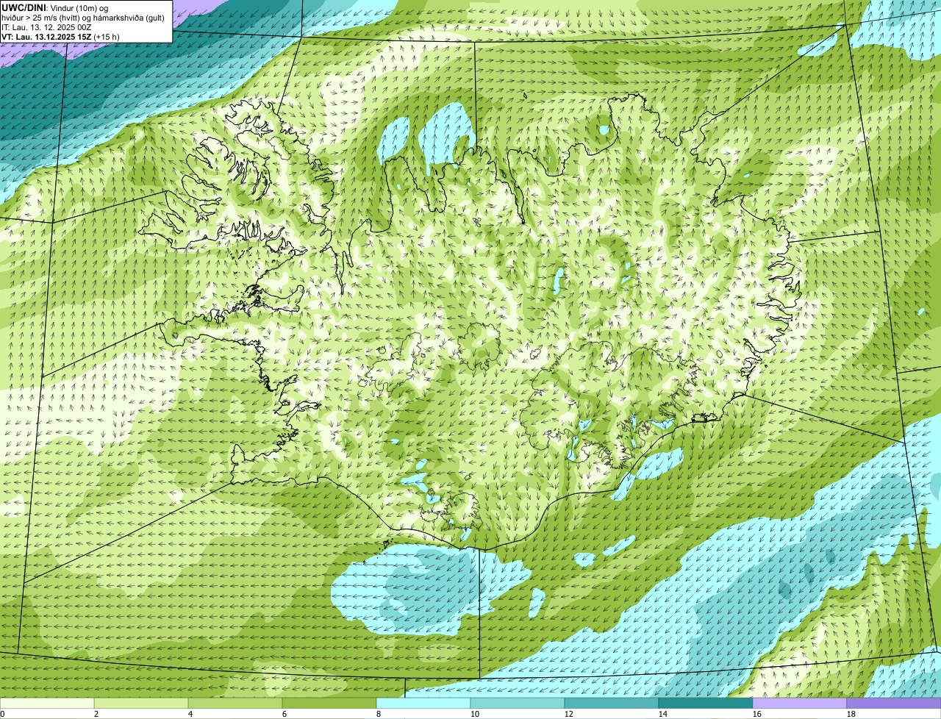Click the lavender swatch between 16 and 18

point(800,703)
